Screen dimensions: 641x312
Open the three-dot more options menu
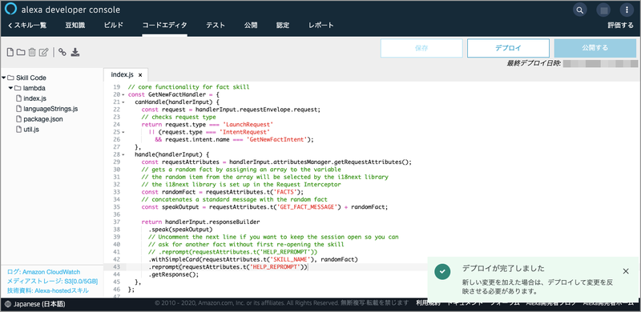point(626,10)
